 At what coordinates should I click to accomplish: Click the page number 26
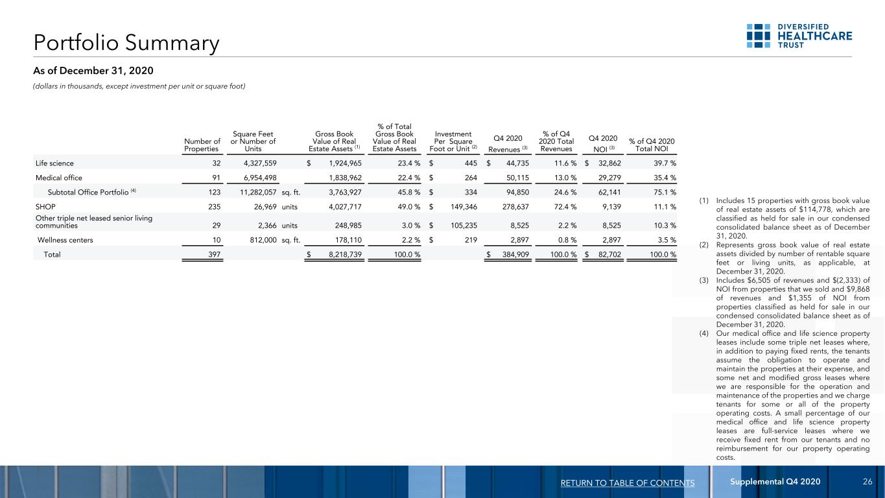[867, 481]
